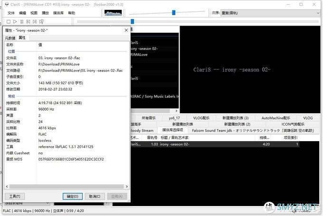Select the 持续时间 value 4:19.718
The image size is (323, 216).
point(60,103)
